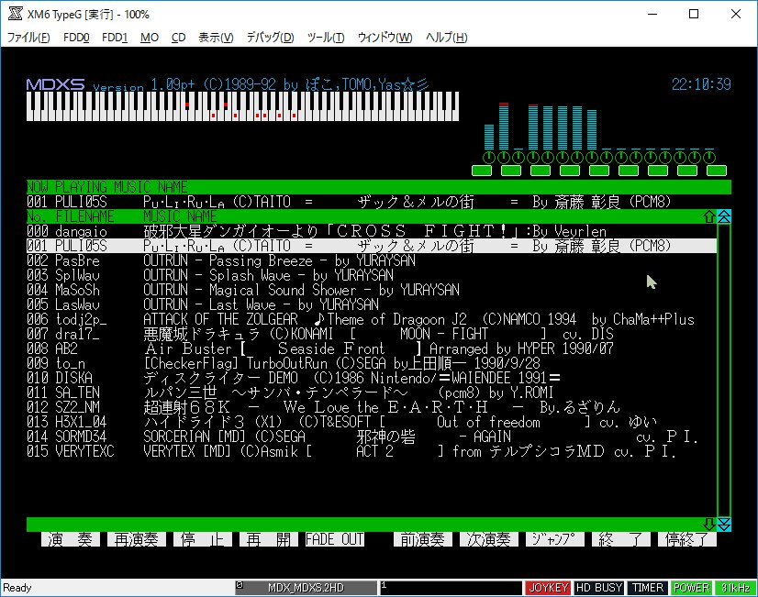The height and width of the screenshot is (597, 758).
Task: Click the ジャンプ jump button
Action: click(x=555, y=539)
